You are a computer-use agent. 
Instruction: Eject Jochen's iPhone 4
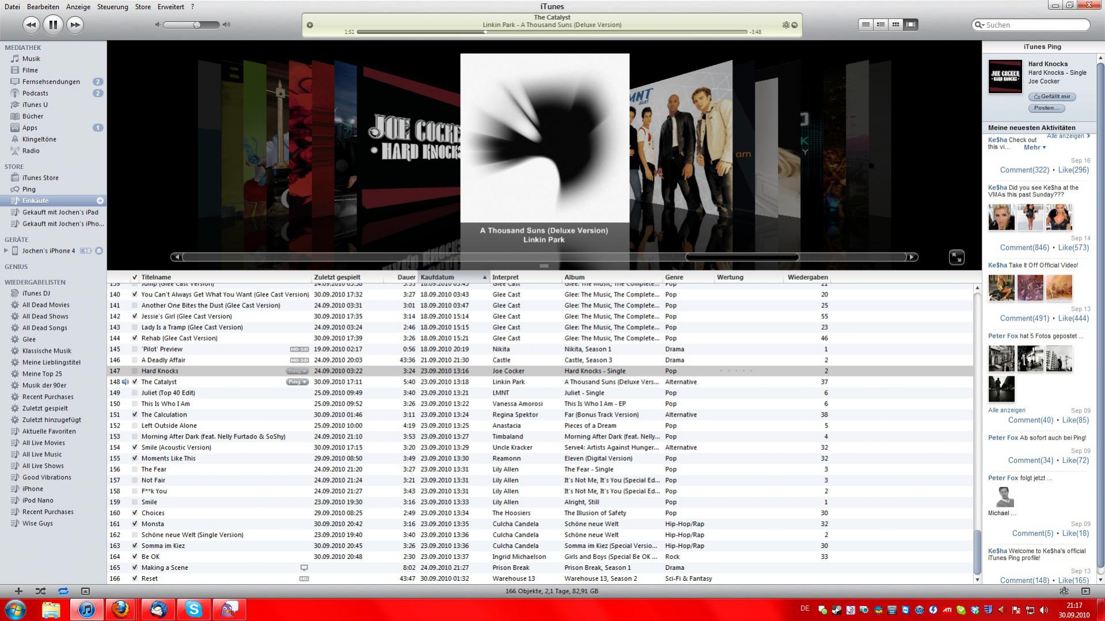99,251
